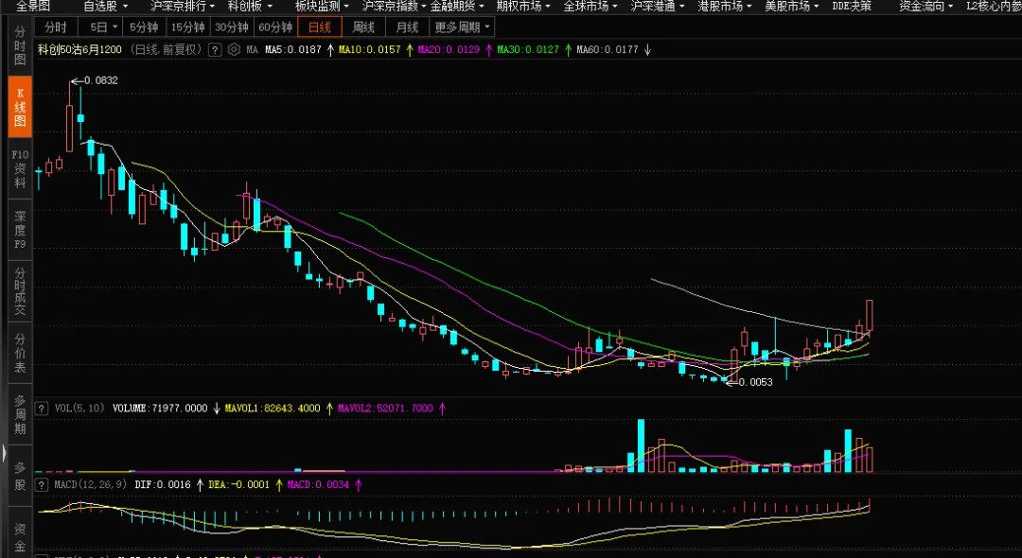Switch to the 月线 monthly period
The width and height of the screenshot is (1022, 558).
(407, 27)
